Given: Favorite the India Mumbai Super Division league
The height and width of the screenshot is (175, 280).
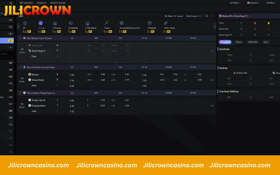Looking at the screenshot, I should click(21, 38).
